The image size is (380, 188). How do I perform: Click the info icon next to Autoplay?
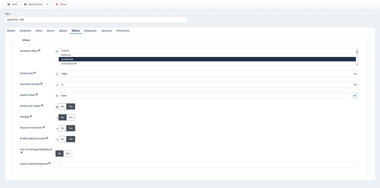point(31,116)
